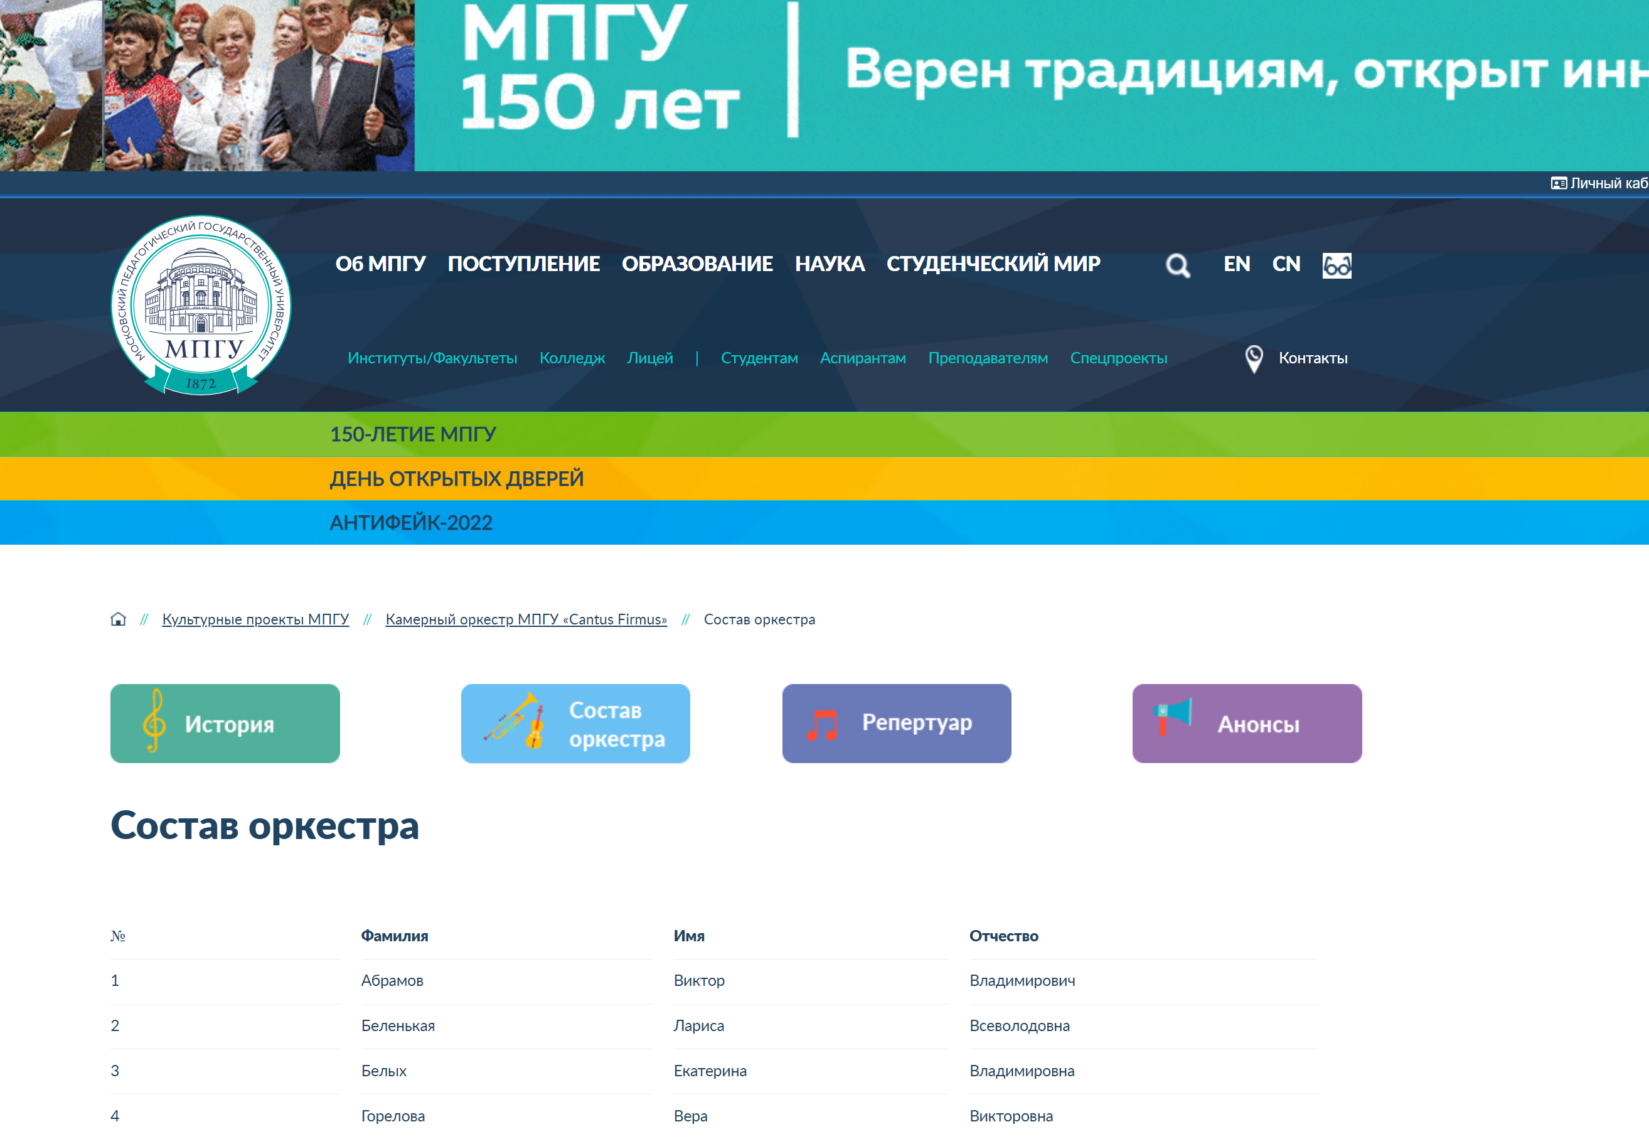Click the treble clef icon on История
Screen dimensions: 1649x1139
[x=154, y=720]
